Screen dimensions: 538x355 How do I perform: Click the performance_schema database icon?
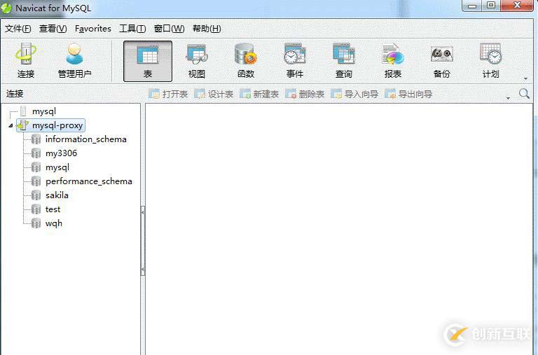(36, 181)
